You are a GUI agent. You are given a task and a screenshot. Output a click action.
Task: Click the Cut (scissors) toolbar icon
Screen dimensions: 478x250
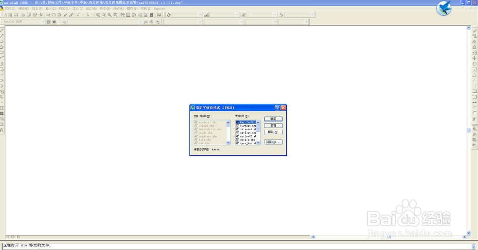[x=48, y=15]
